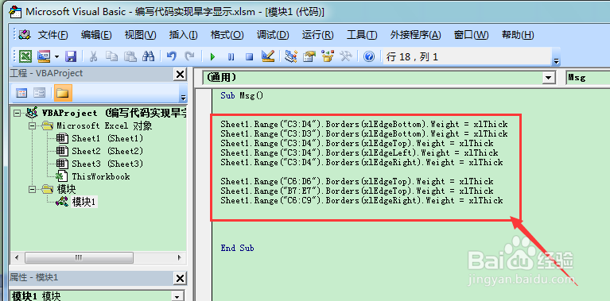
Task: Toggle Folders icon in project panel
Action: pyautogui.click(x=63, y=93)
